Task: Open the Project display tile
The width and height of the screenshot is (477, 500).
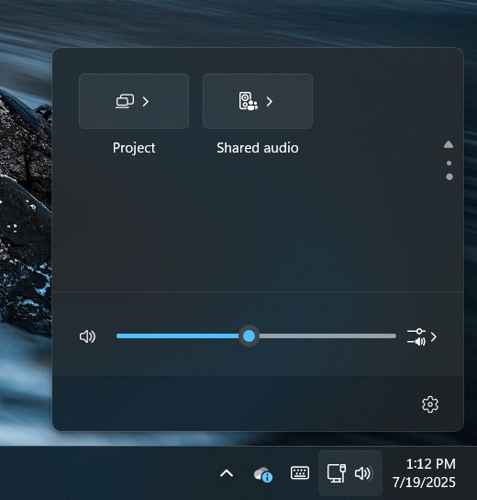Action: 134,101
